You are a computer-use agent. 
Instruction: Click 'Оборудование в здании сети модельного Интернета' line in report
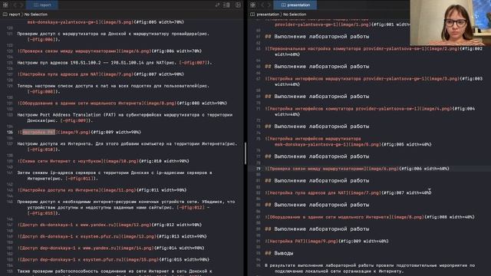point(123,103)
